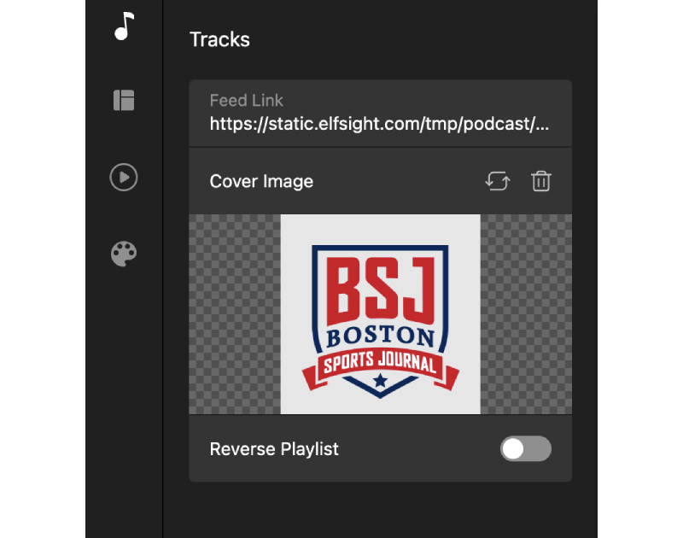Open the Layout panel icon

pyautogui.click(x=123, y=101)
